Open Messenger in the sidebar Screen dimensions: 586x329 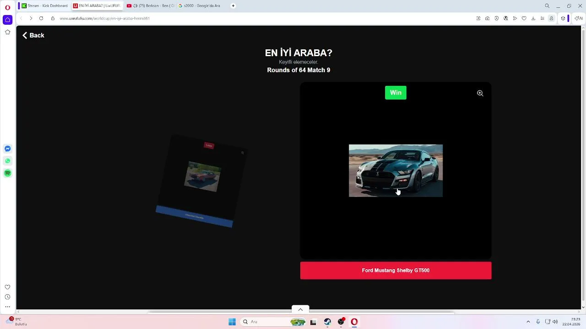tap(7, 149)
